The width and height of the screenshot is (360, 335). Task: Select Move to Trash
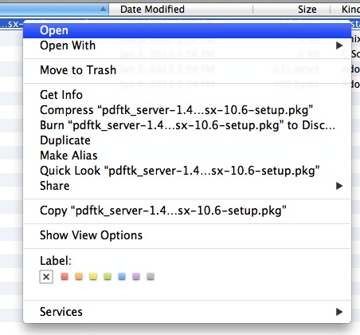187,70
